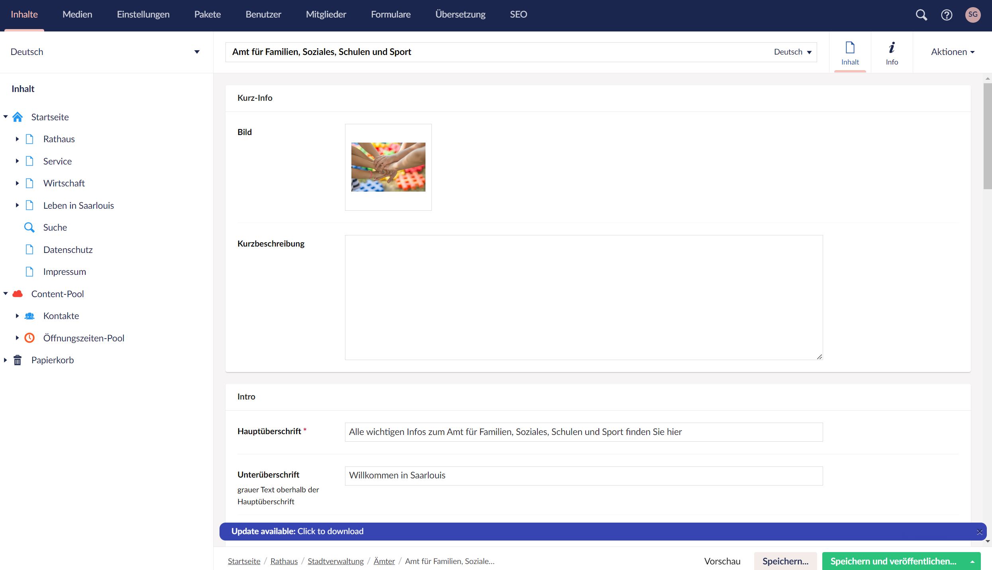Viewport: 992px width, 570px height.
Task: Switch to the Medien section
Action: [x=77, y=14]
